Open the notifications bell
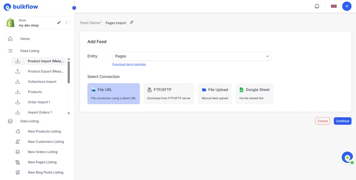 [x=317, y=6]
